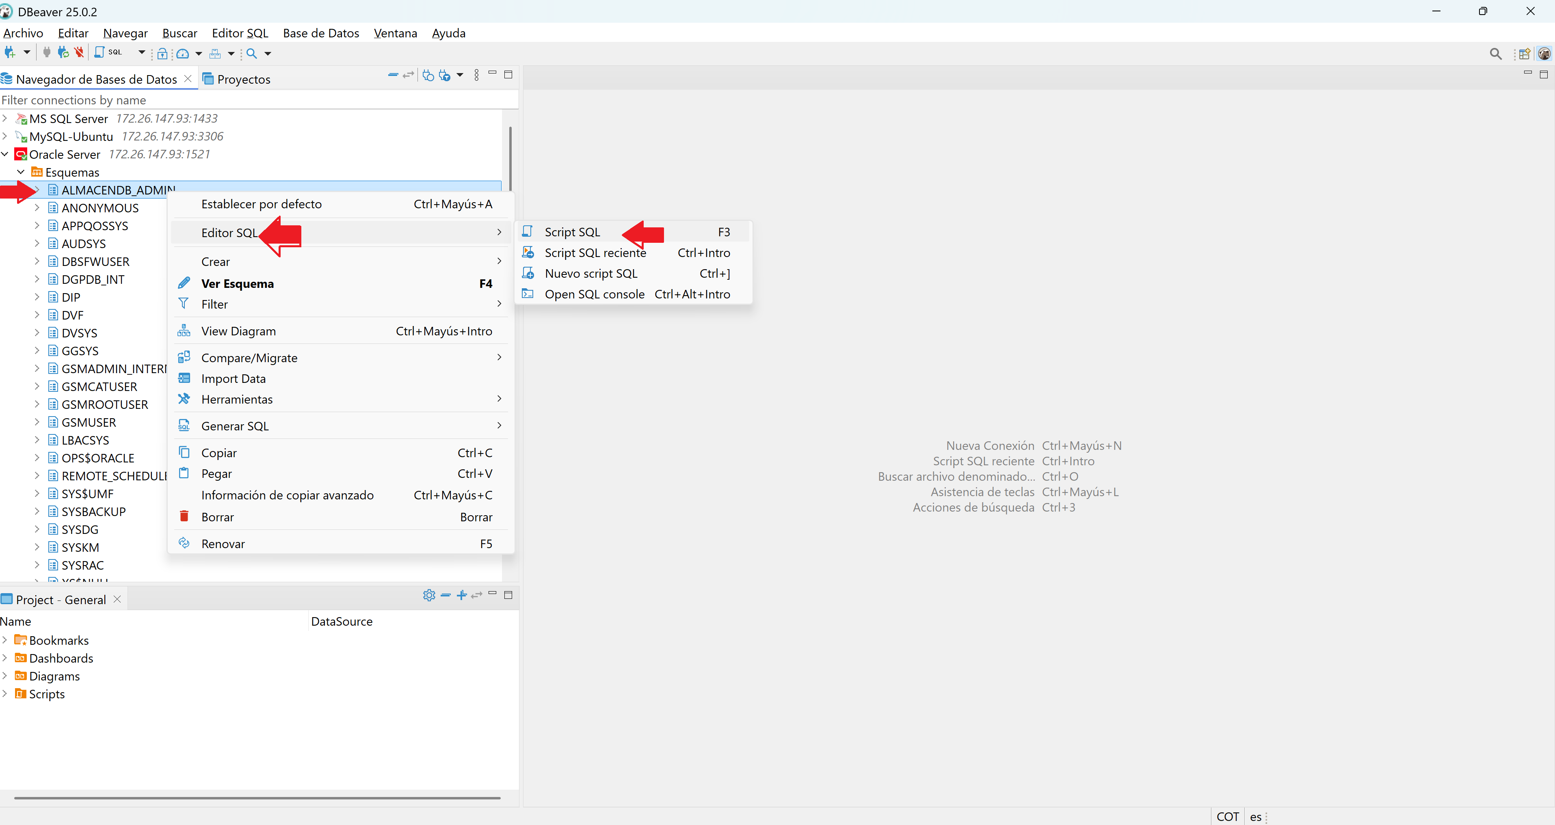Open the dropdown arrow beside the New Connection icon
This screenshot has height=825, width=1555.
(x=26, y=52)
